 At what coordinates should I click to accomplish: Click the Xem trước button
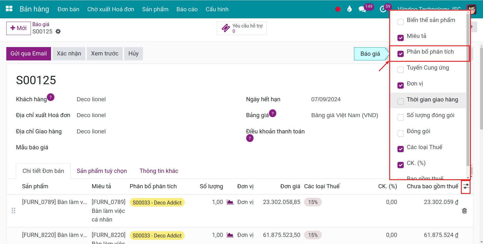pyautogui.click(x=105, y=54)
